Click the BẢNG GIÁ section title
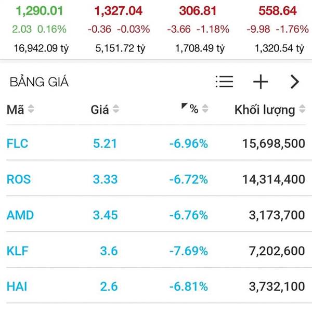Image resolution: width=312 pixels, height=312 pixels. (x=39, y=82)
